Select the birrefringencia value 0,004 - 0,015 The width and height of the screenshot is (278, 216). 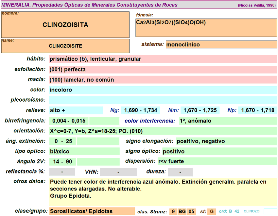point(69,121)
